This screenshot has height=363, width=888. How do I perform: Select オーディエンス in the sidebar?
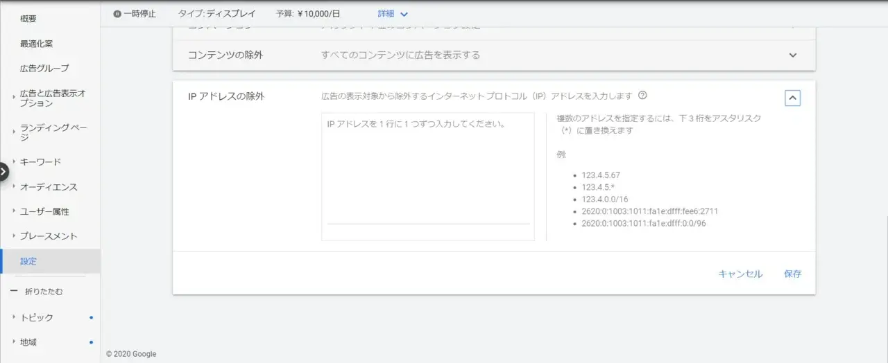pos(49,187)
